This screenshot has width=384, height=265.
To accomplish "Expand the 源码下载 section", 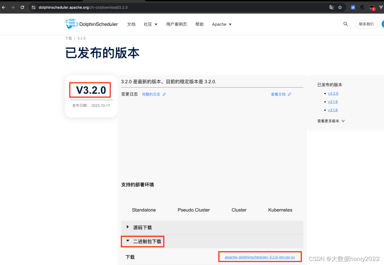I will point(212,228).
